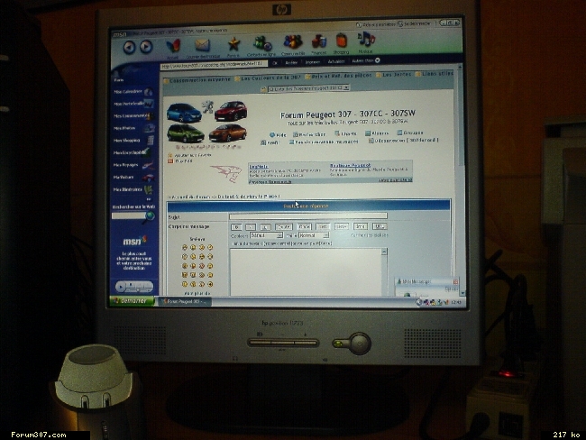Expand the Autres choix dropdown

pyautogui.click(x=365, y=60)
